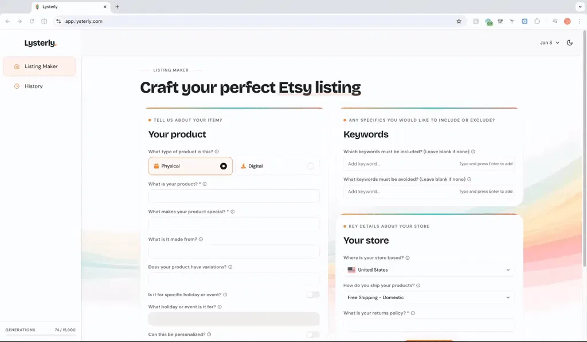Click info icon beside keywords to avoid

[469, 179]
